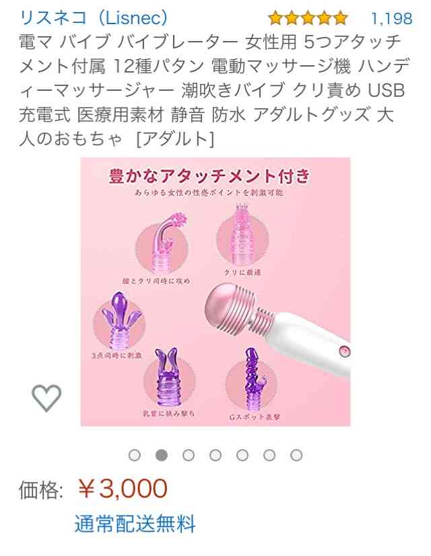
Task: Select the third image carousel dot
Action: [x=189, y=455]
